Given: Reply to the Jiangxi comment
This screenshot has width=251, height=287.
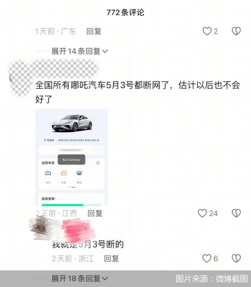Looking at the screenshot, I should tap(95, 214).
